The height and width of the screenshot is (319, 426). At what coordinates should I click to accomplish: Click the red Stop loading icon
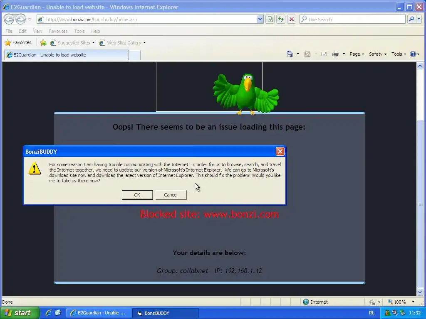(292, 19)
